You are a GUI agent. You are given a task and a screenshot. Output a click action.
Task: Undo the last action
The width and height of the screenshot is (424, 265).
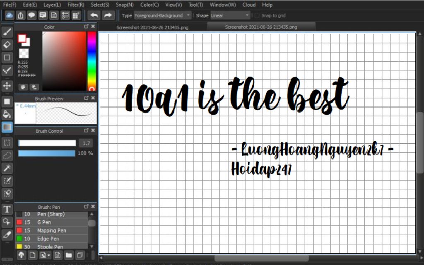point(94,15)
